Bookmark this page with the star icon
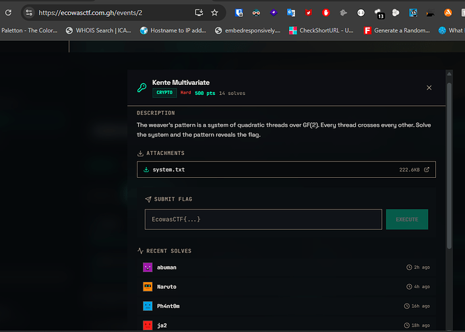The height and width of the screenshot is (332, 465). pos(214,12)
